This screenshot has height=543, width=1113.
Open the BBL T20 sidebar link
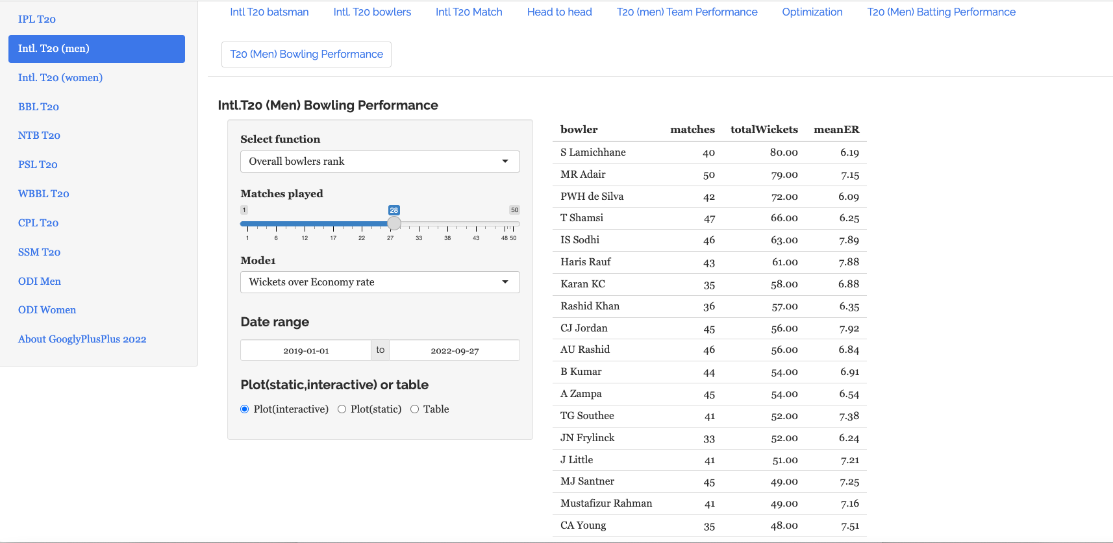point(38,107)
